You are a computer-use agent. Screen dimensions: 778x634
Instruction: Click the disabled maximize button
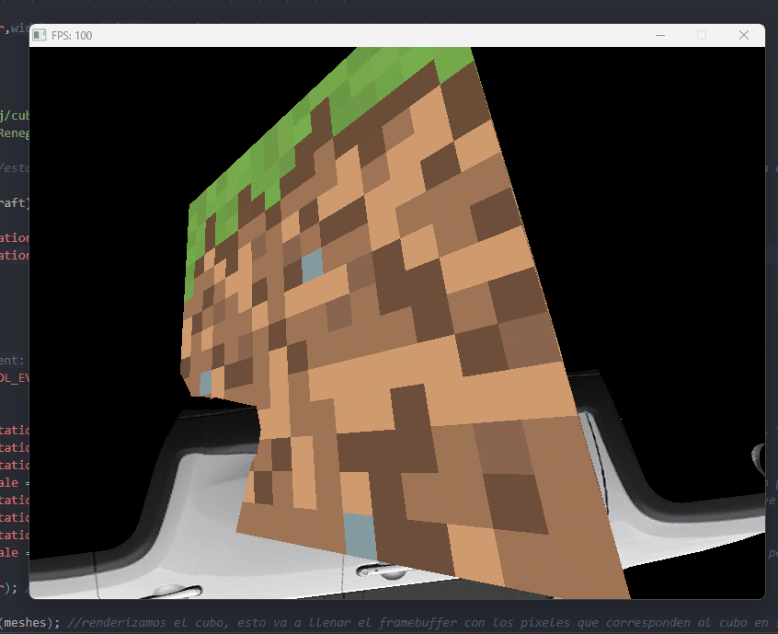pyautogui.click(x=702, y=35)
